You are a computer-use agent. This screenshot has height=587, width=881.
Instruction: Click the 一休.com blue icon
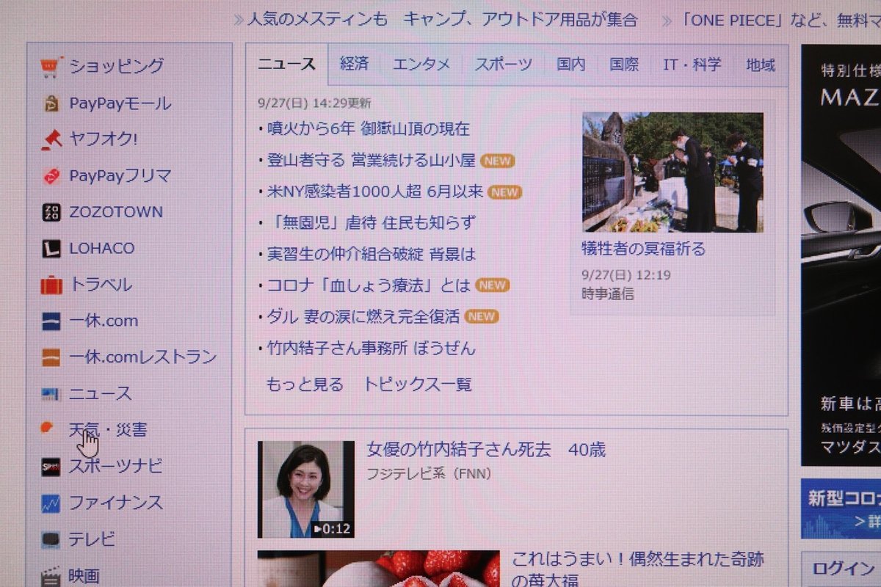pyautogui.click(x=51, y=321)
